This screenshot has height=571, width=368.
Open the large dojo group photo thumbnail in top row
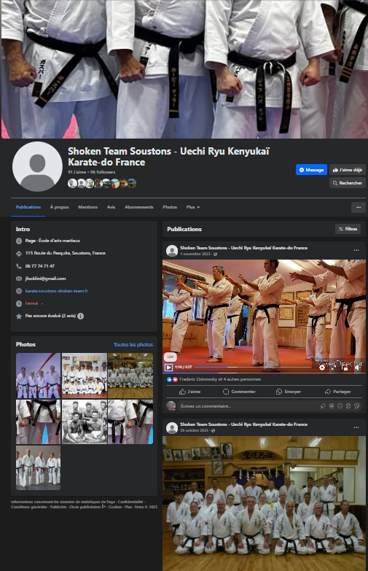point(130,376)
